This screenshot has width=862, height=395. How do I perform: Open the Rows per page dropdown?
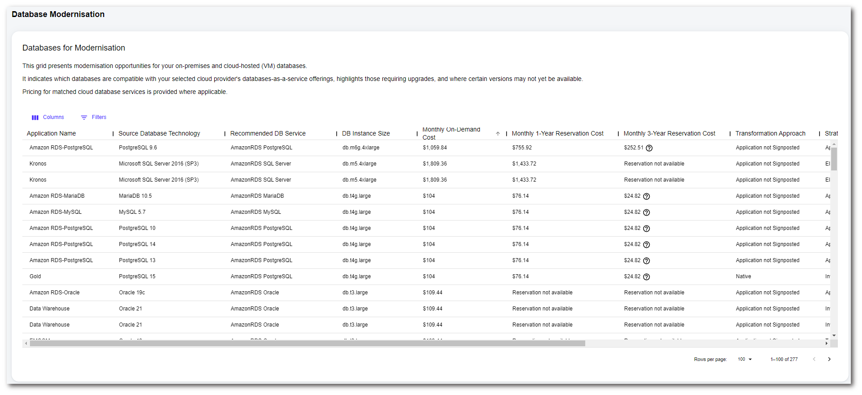[745, 359]
